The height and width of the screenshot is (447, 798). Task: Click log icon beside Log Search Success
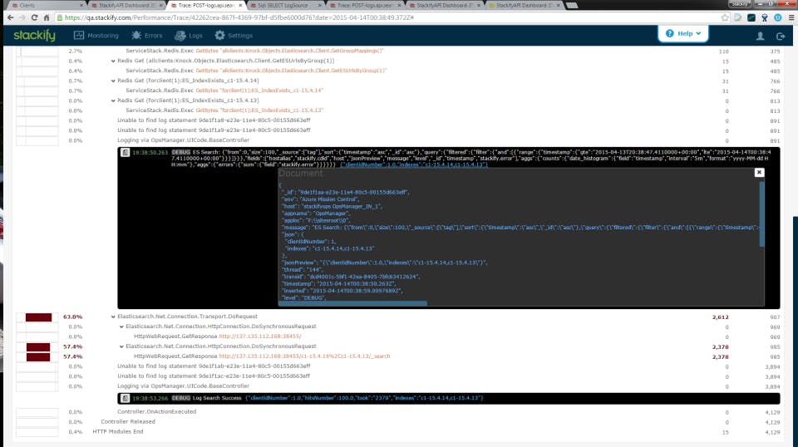[125, 398]
